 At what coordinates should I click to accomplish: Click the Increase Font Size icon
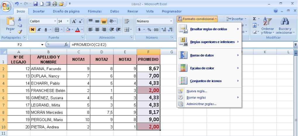(74, 21)
